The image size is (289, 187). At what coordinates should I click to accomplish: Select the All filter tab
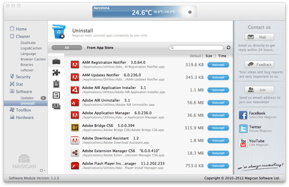[x=67, y=48]
